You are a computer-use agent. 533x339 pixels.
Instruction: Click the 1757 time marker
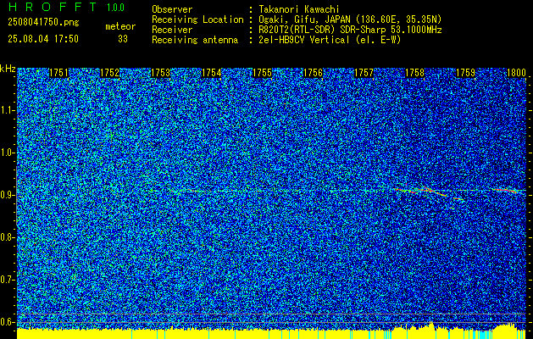click(x=364, y=73)
